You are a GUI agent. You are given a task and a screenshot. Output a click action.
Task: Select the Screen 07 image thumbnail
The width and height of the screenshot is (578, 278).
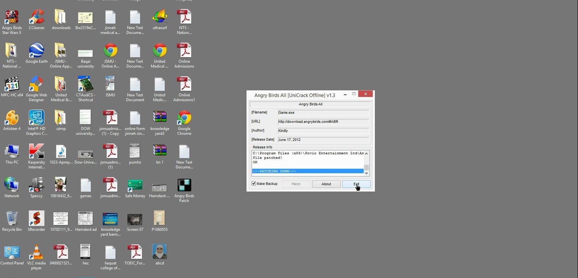click(x=135, y=219)
